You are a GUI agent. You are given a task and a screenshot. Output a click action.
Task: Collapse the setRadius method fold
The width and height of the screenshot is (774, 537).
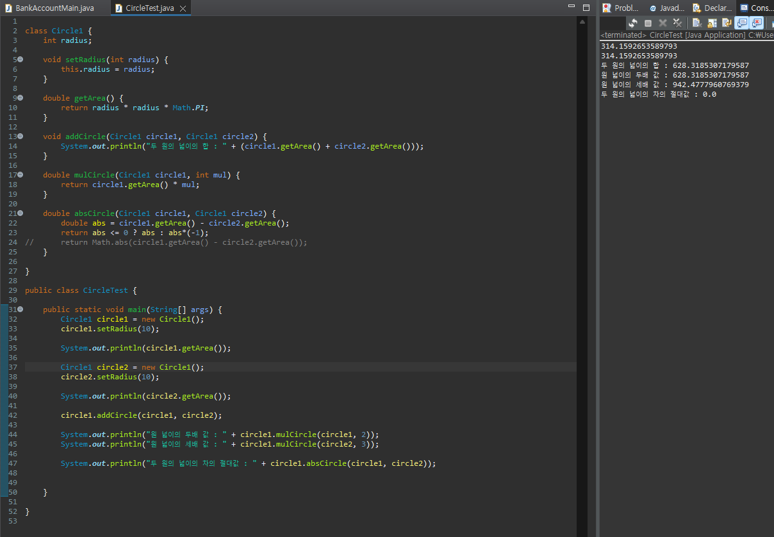tap(21, 60)
